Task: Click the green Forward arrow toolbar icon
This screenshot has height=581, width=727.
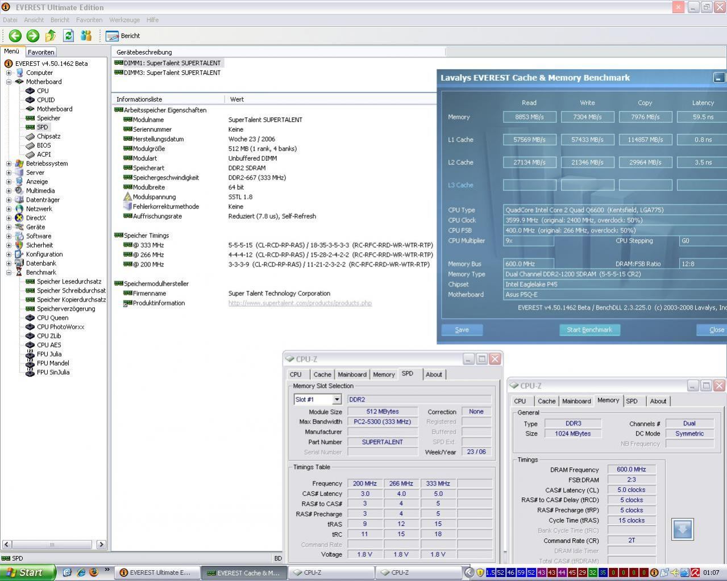Action: (33, 36)
